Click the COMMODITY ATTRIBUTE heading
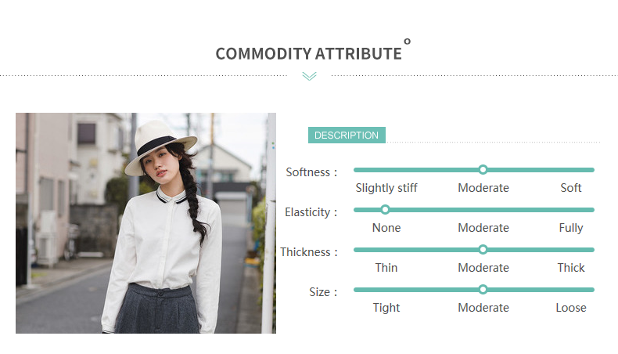The height and width of the screenshot is (354, 618). point(308,54)
